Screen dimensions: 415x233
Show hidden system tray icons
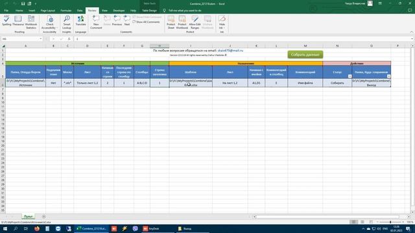(363, 228)
